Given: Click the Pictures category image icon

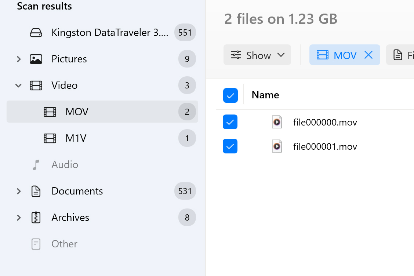Looking at the screenshot, I should [36, 59].
